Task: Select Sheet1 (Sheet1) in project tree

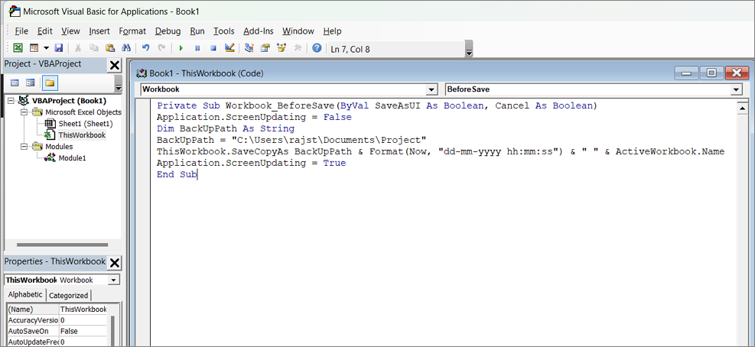Action: pos(86,124)
